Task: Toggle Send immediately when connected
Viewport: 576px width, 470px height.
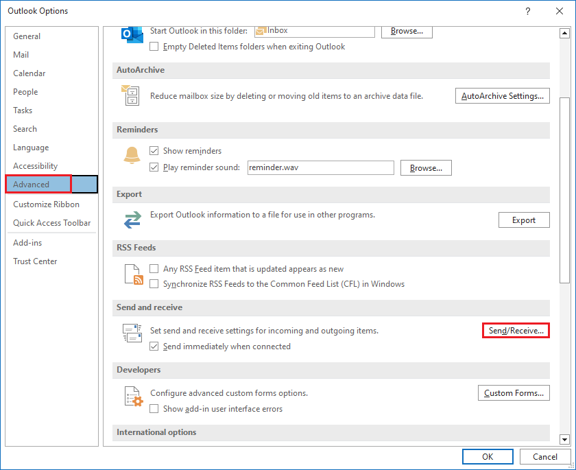Action: point(154,346)
